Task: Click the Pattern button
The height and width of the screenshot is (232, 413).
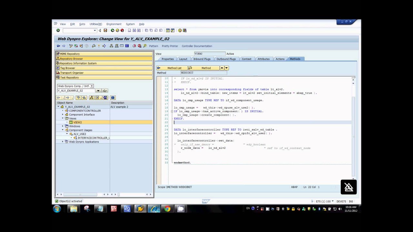Action: pos(154,46)
